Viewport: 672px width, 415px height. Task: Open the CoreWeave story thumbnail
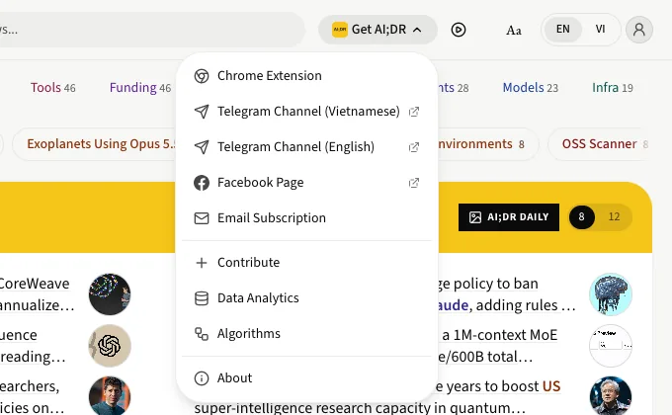(110, 294)
